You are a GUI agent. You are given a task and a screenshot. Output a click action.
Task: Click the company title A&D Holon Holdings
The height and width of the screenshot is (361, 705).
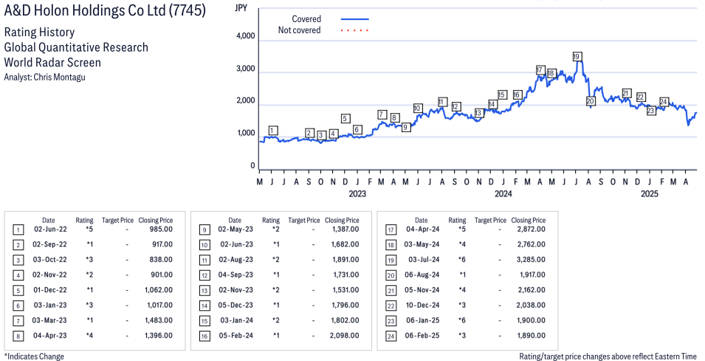pos(105,10)
